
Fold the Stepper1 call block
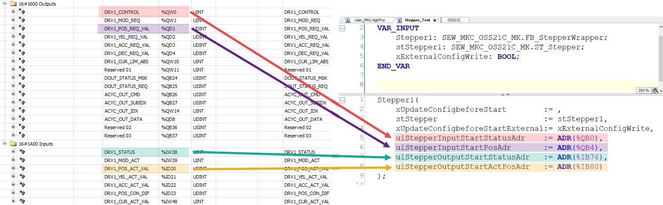(x=342, y=100)
